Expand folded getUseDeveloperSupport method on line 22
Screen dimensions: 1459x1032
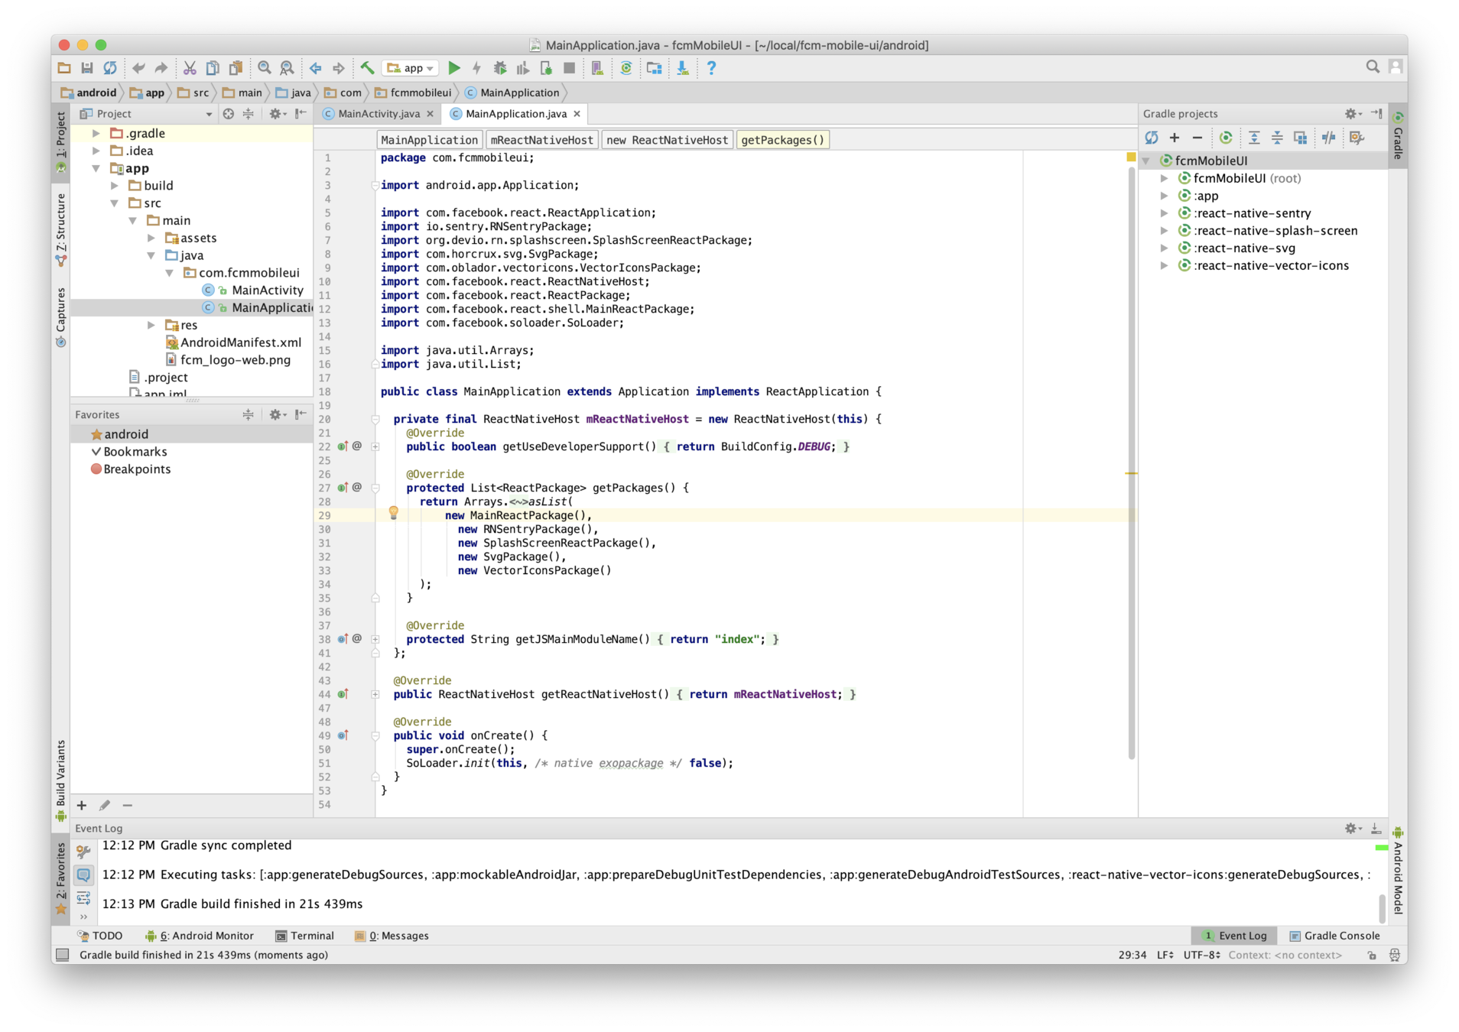point(375,446)
